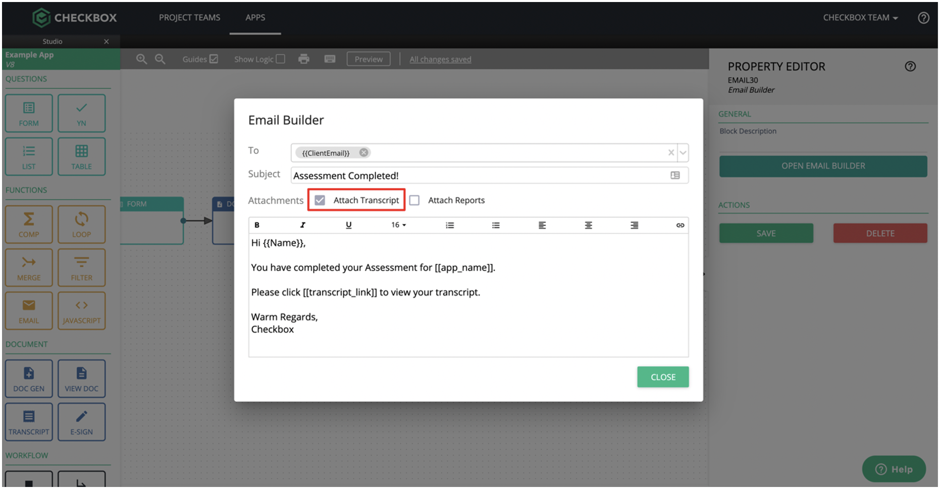Image resolution: width=941 pixels, height=490 pixels.
Task: Toggle the Guides checkbox
Action: [x=214, y=59]
